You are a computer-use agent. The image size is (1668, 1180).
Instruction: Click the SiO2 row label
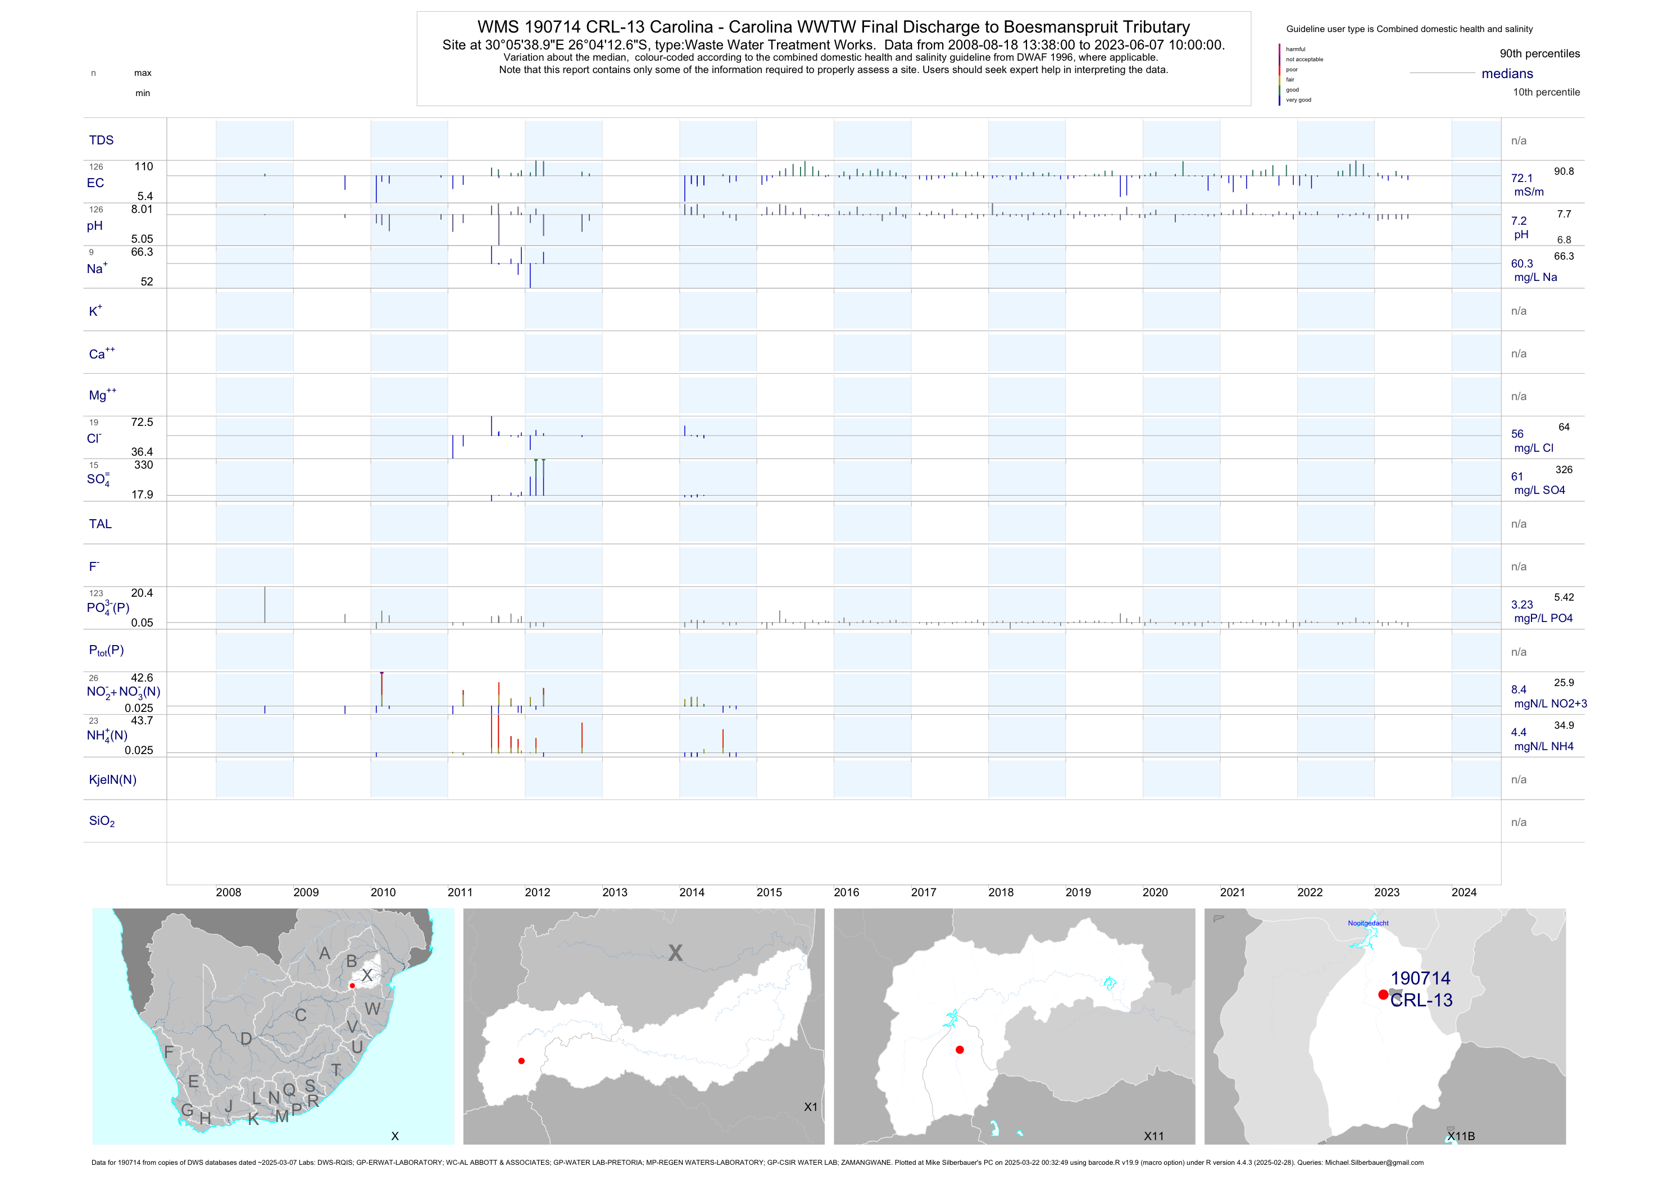[x=102, y=821]
